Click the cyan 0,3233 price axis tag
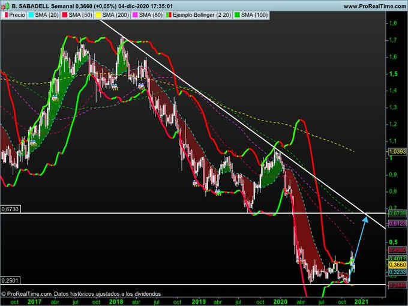The image size is (408, 306). (x=397, y=272)
